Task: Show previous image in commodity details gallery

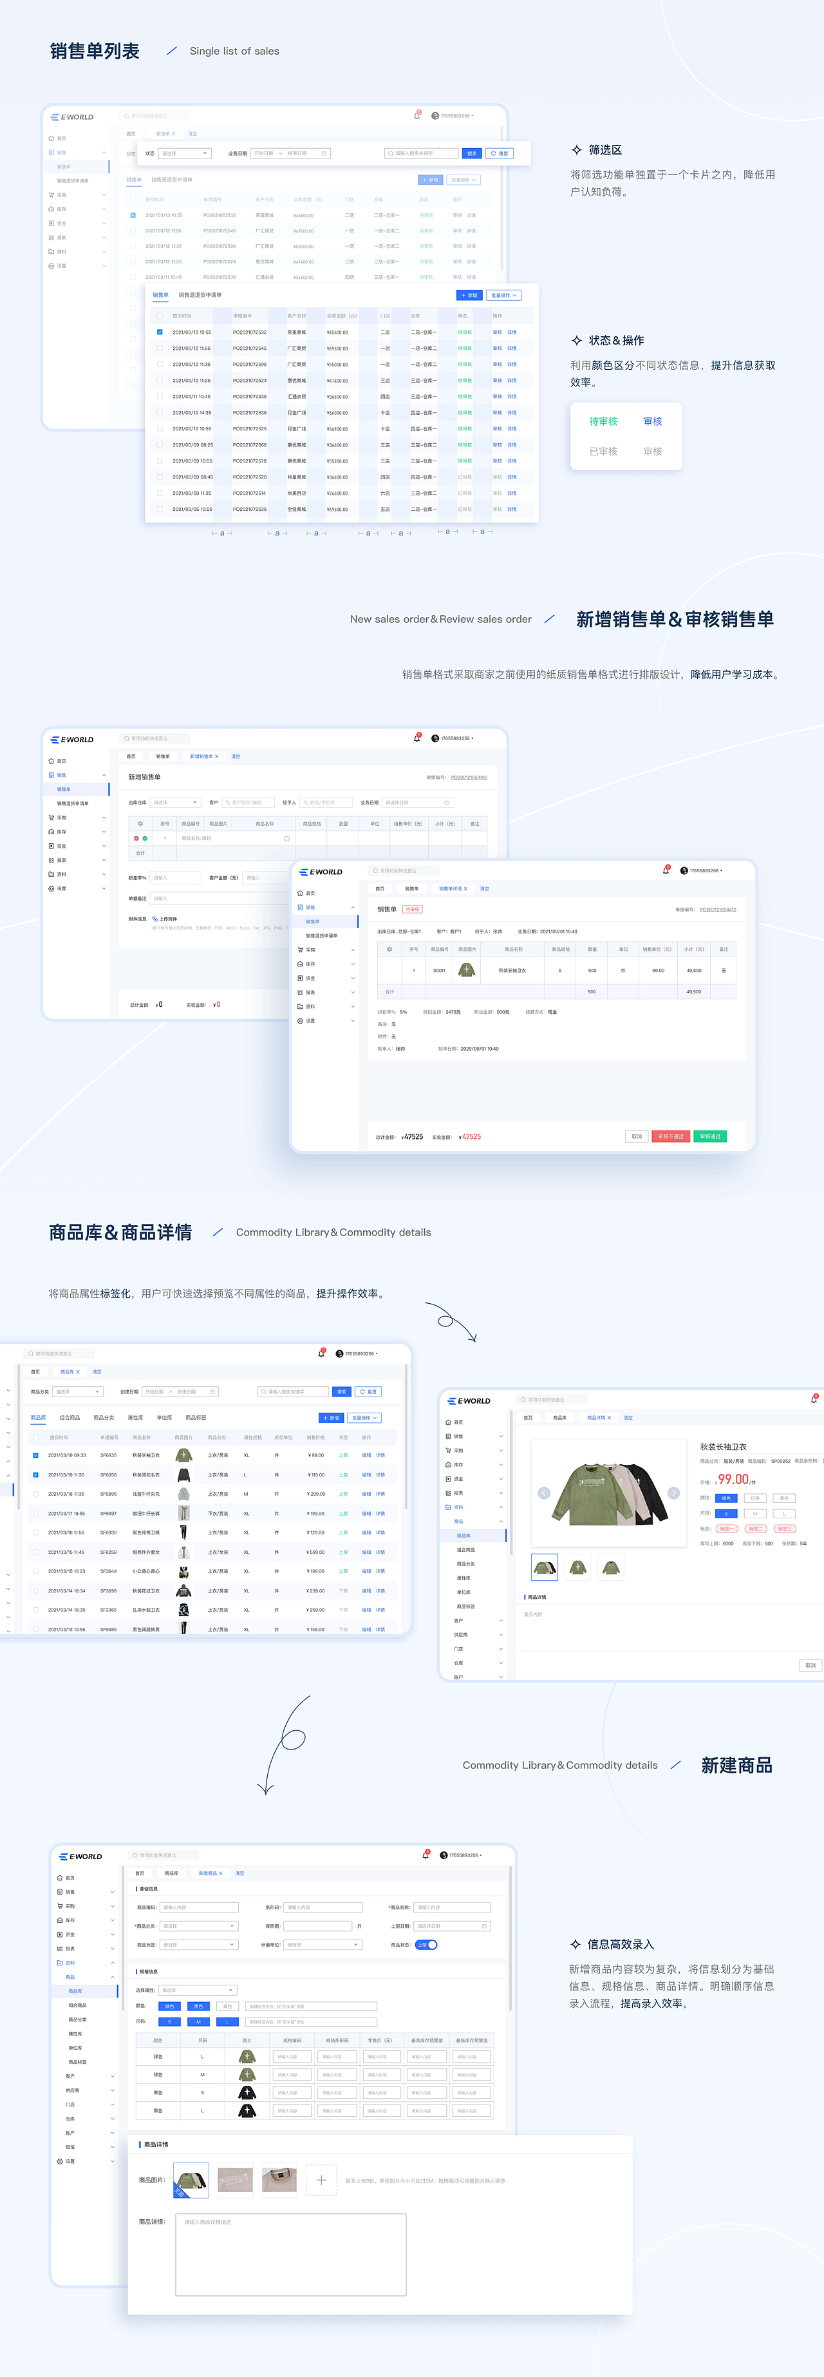Action: [544, 1493]
